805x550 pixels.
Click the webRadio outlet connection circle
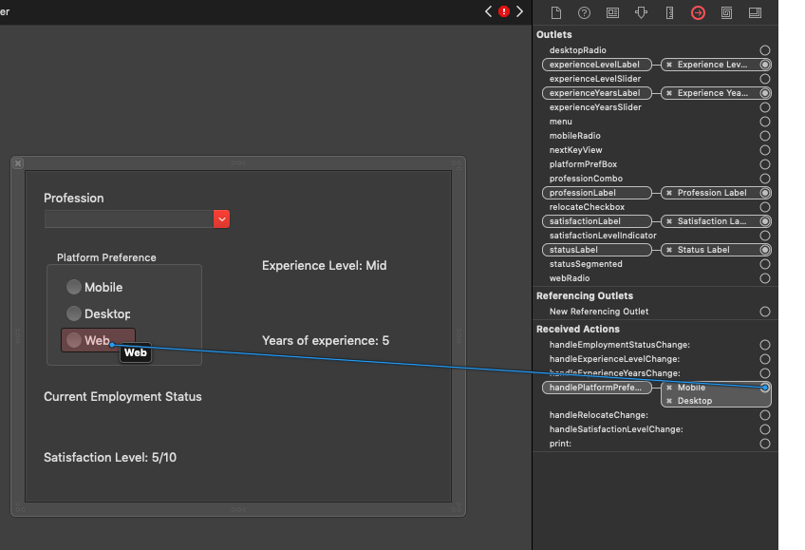pos(765,278)
